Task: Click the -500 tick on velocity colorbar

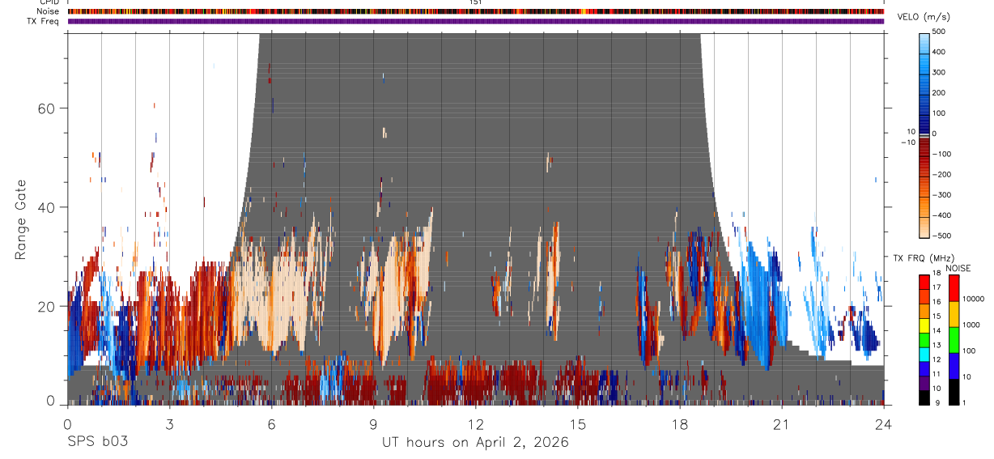Action: 943,236
